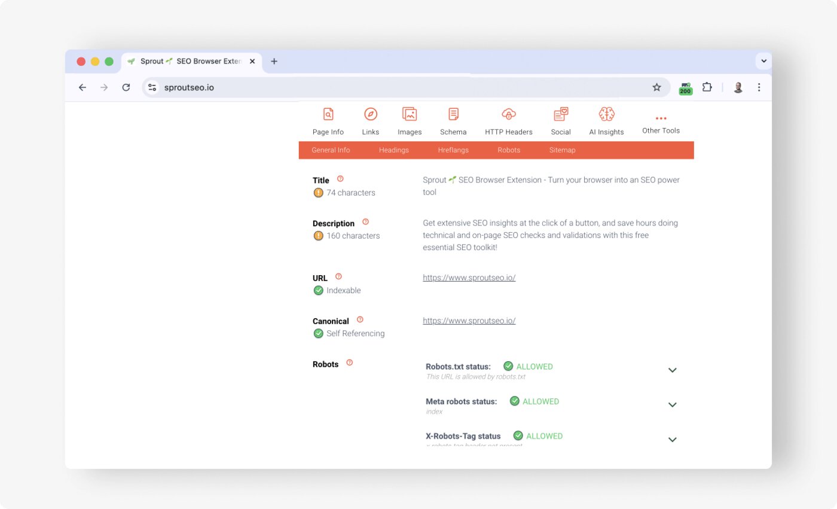Click the Title help indicator icon
Screen dimensions: 837x509
(x=340, y=178)
